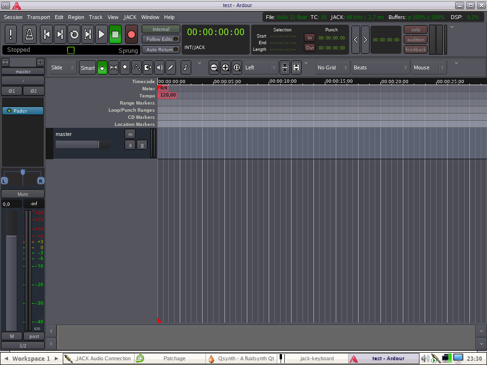This screenshot has height=365, width=487.
Task: Click the feedback alert button
Action: [x=416, y=49]
